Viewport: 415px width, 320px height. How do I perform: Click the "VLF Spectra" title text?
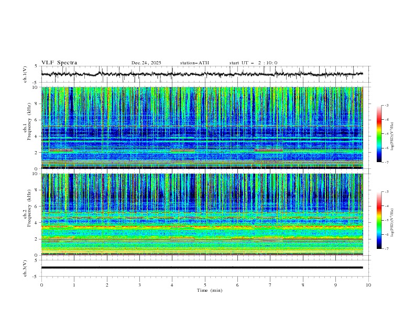pyautogui.click(x=59, y=63)
